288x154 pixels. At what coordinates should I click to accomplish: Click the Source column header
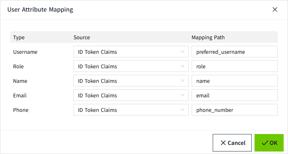81,37
